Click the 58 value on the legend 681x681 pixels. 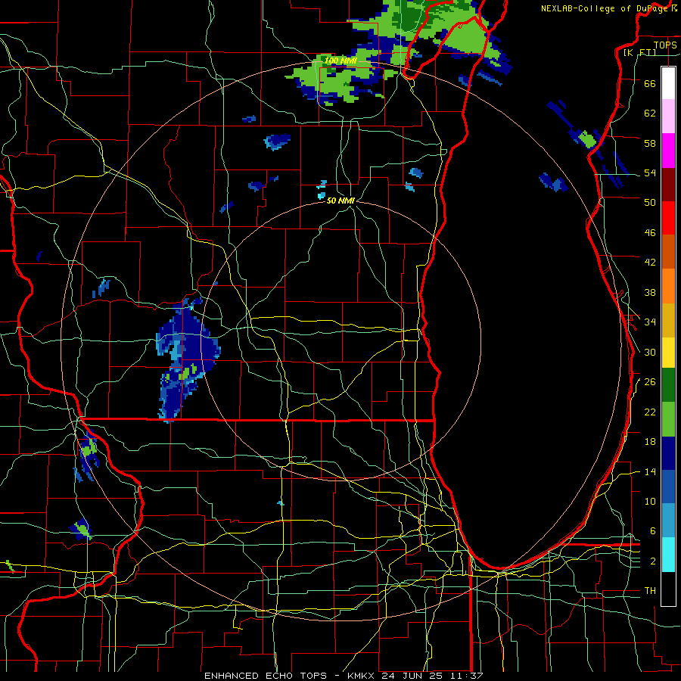[x=650, y=143]
